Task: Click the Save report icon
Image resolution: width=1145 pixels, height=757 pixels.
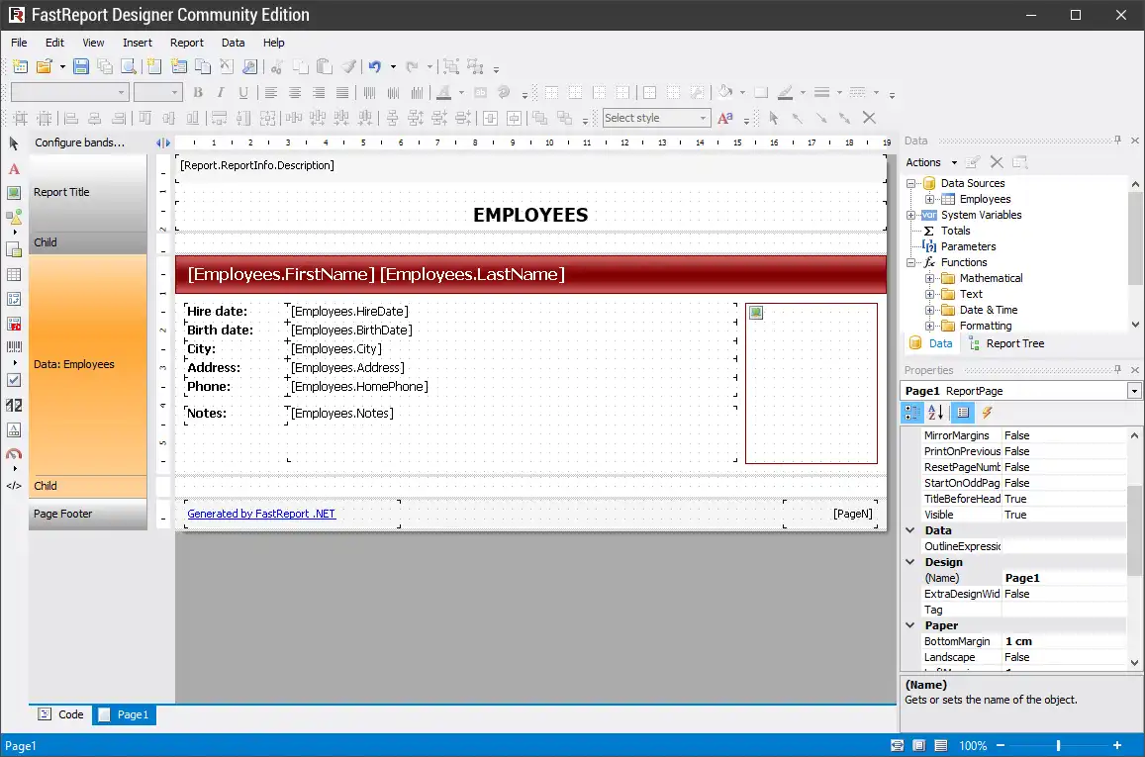Action: pos(81,67)
